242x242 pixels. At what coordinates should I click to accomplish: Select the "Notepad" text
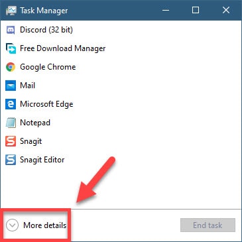click(x=35, y=123)
